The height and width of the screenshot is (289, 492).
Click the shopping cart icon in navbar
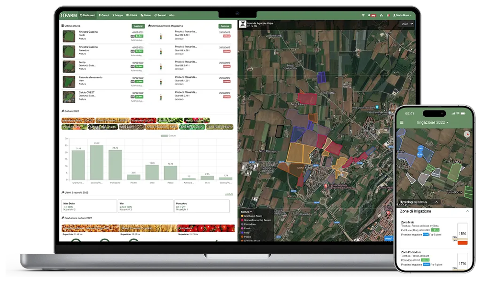(x=363, y=15)
